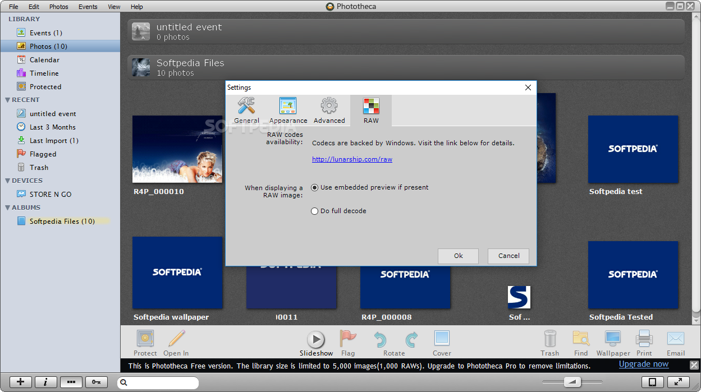Click the Find toolbar icon
This screenshot has width=701, height=392.
pos(581,343)
